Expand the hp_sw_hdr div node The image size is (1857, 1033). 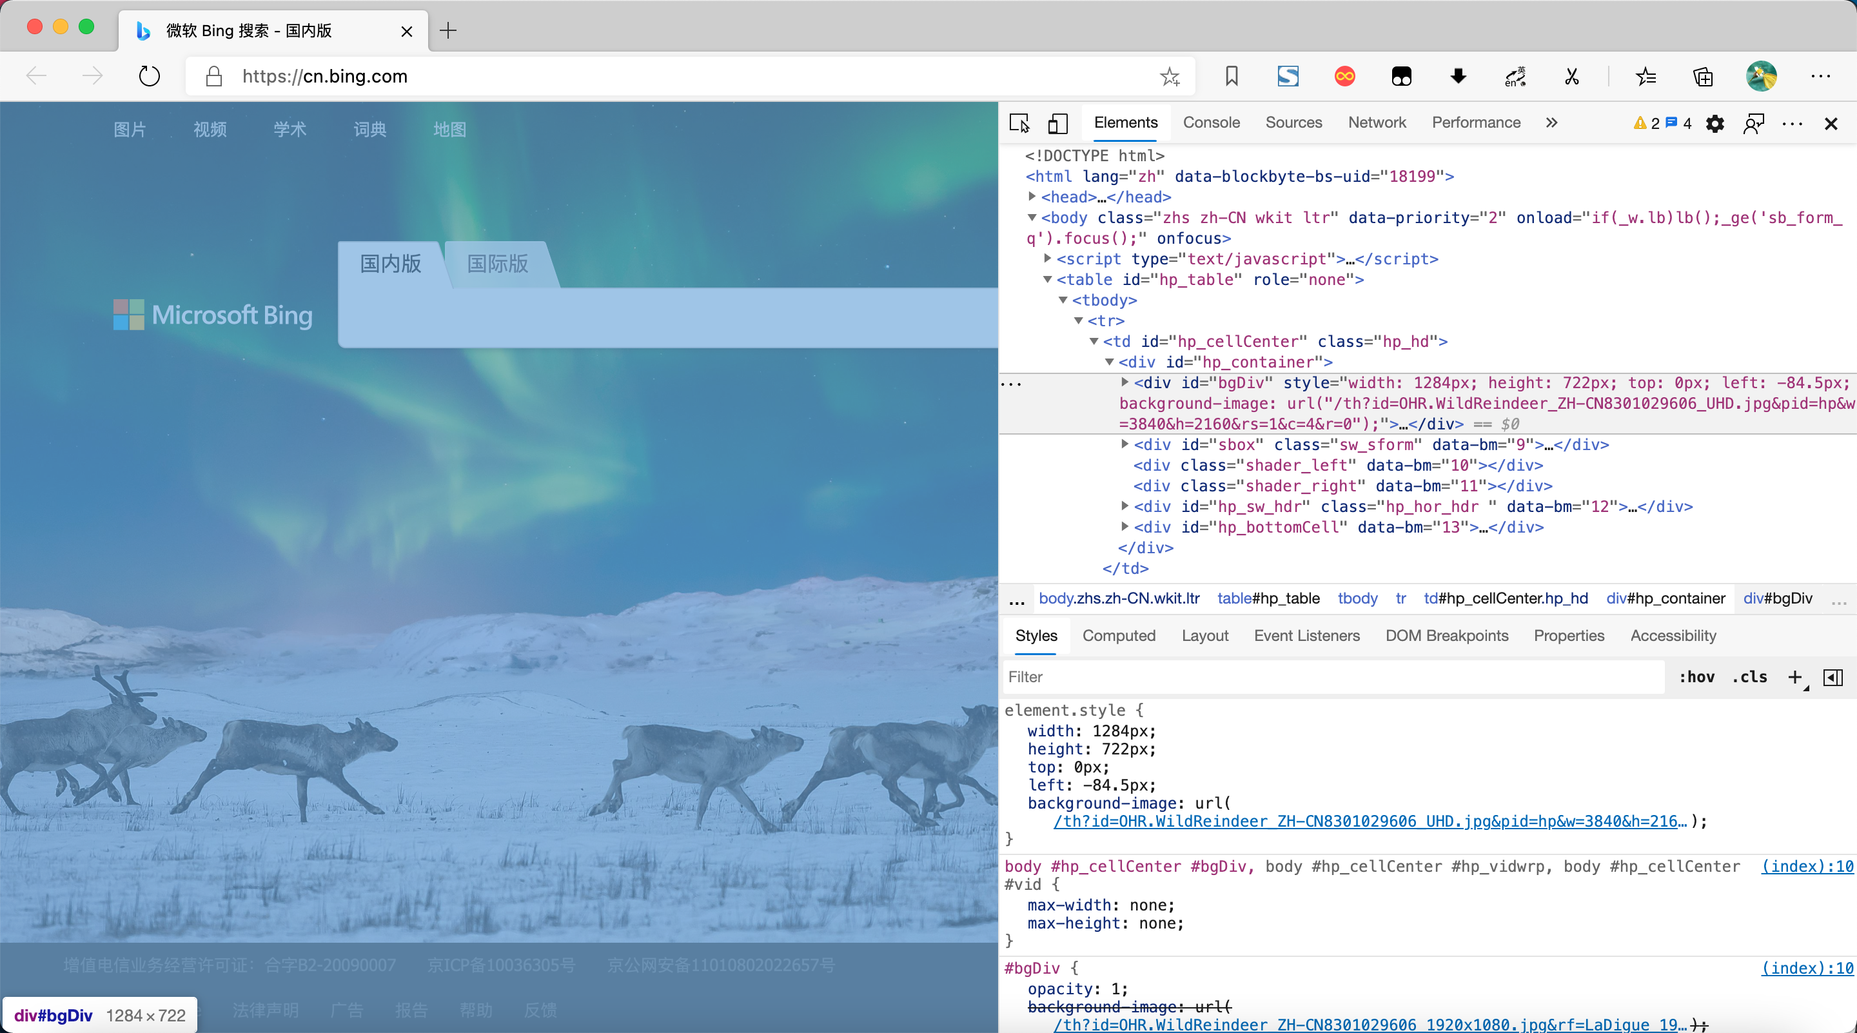1125,506
